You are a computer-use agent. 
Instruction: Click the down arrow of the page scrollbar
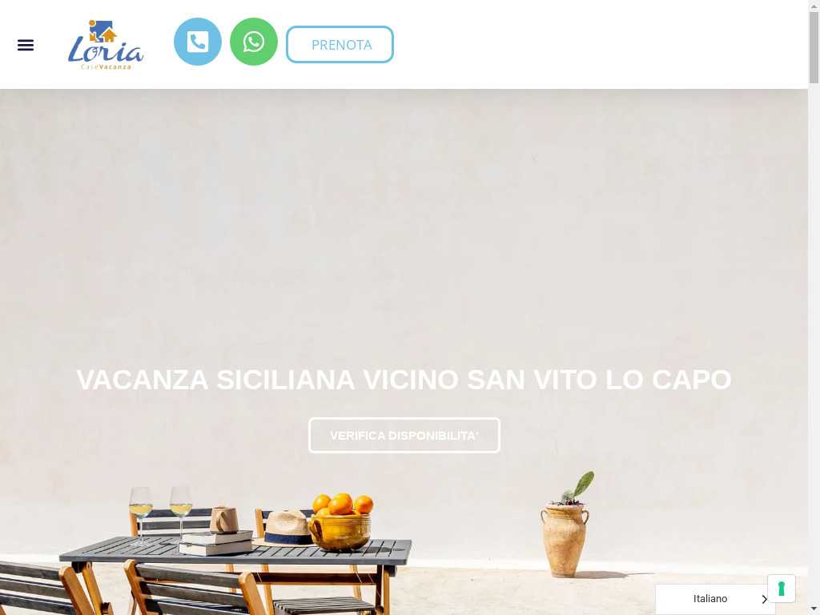(814, 609)
